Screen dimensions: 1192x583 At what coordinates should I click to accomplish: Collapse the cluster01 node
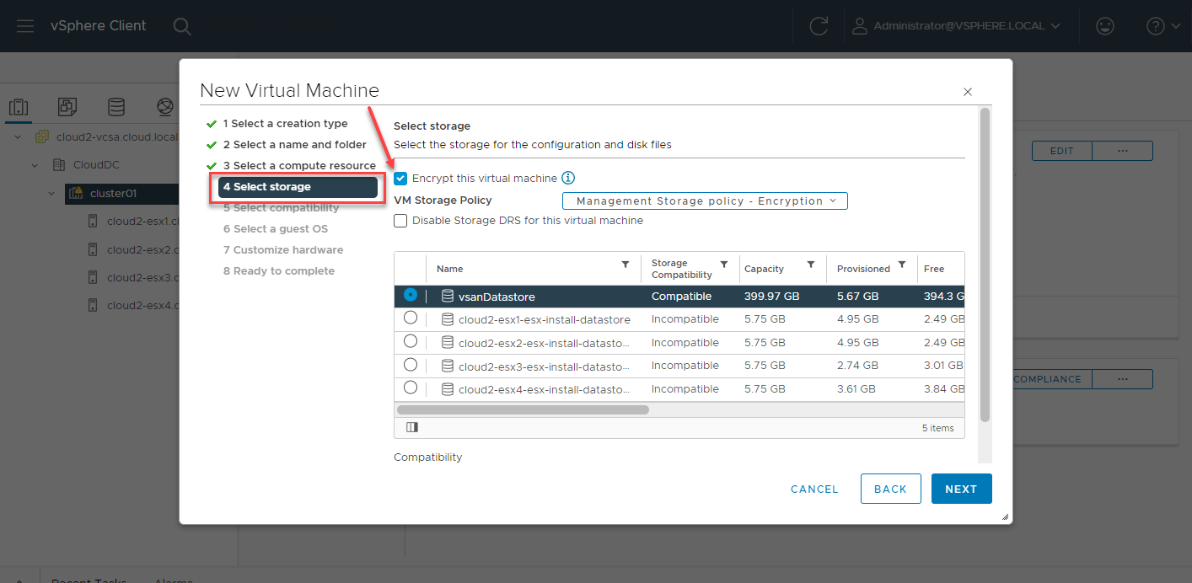pyautogui.click(x=52, y=194)
